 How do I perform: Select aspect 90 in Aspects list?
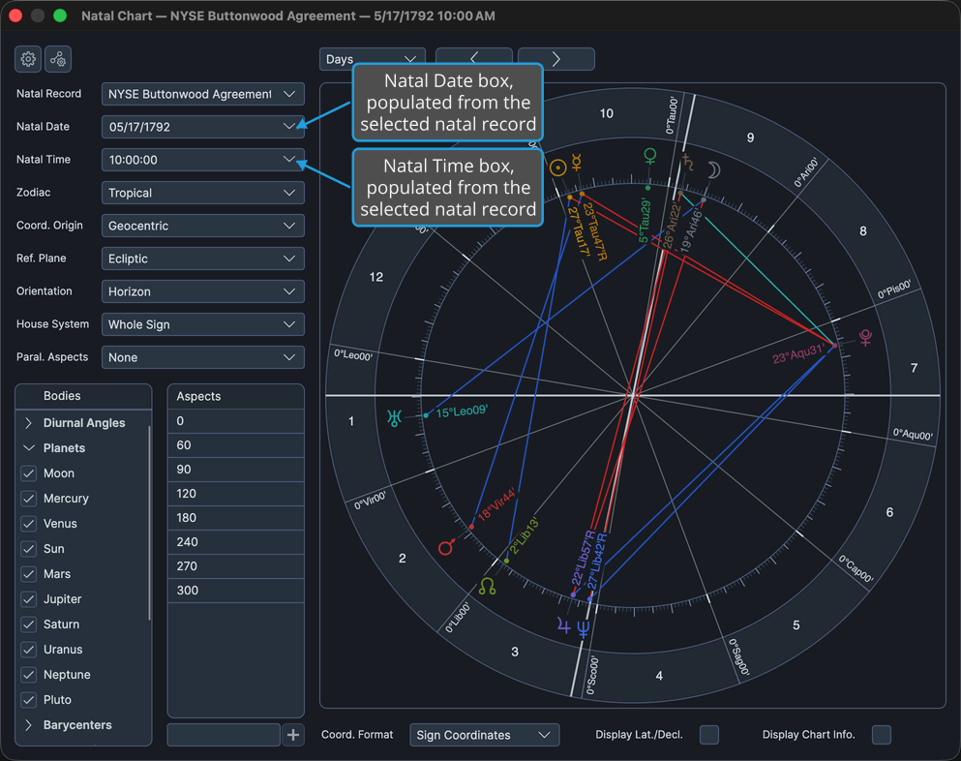tap(236, 470)
